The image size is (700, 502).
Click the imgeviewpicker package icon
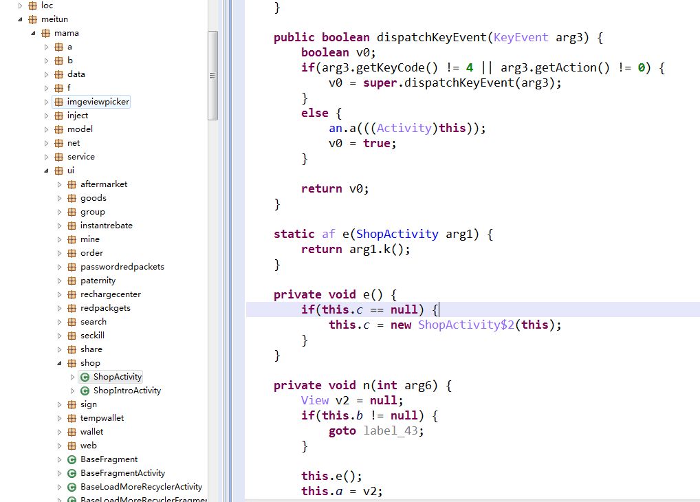[58, 102]
